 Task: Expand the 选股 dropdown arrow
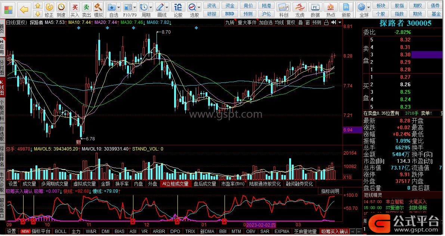[199, 7]
